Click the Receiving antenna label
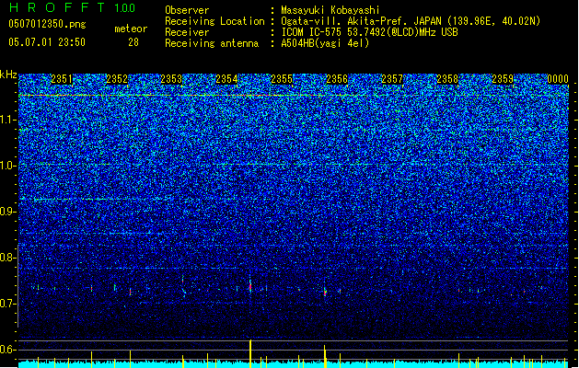Image resolution: width=579 pixels, height=368 pixels. [212, 43]
